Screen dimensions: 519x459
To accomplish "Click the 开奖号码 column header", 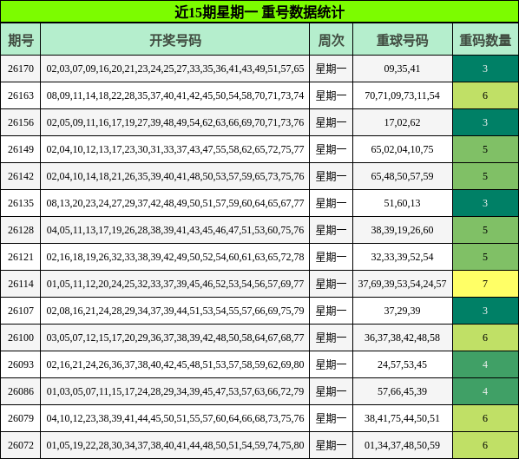I will pyautogui.click(x=175, y=40).
